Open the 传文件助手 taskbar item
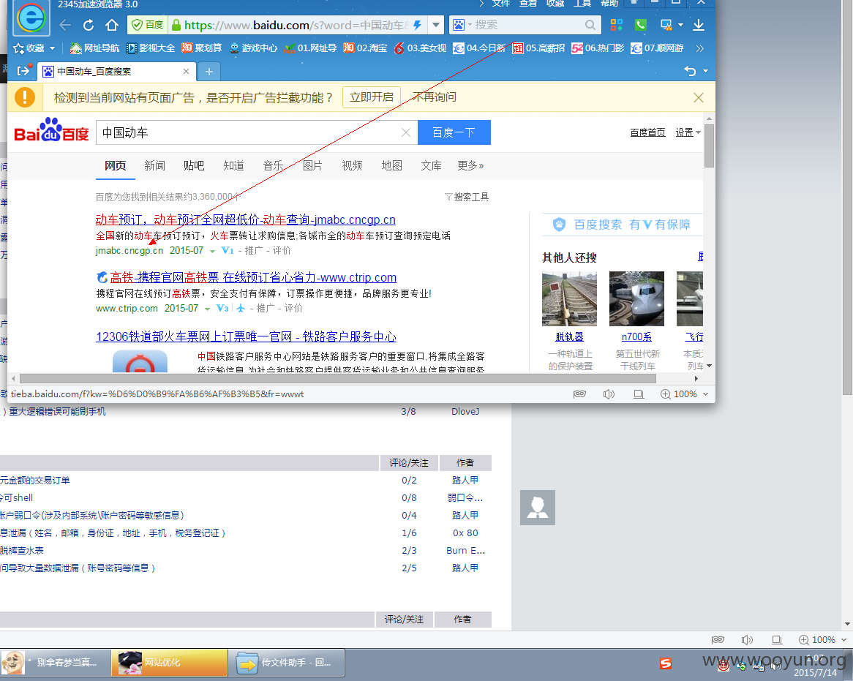The height and width of the screenshot is (681, 853). point(287,663)
